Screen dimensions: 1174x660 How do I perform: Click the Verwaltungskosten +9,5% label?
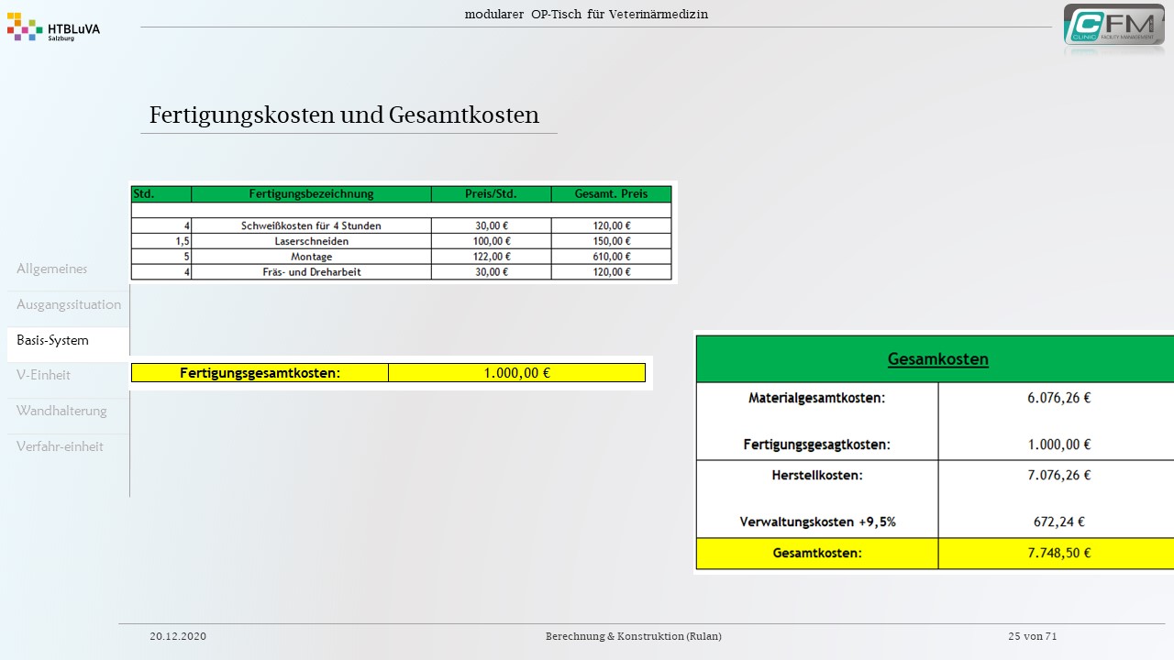[x=817, y=522]
